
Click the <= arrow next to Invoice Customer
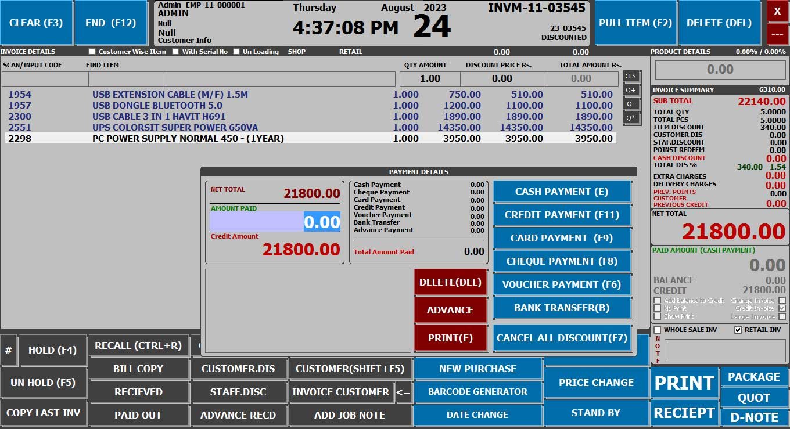pyautogui.click(x=403, y=392)
